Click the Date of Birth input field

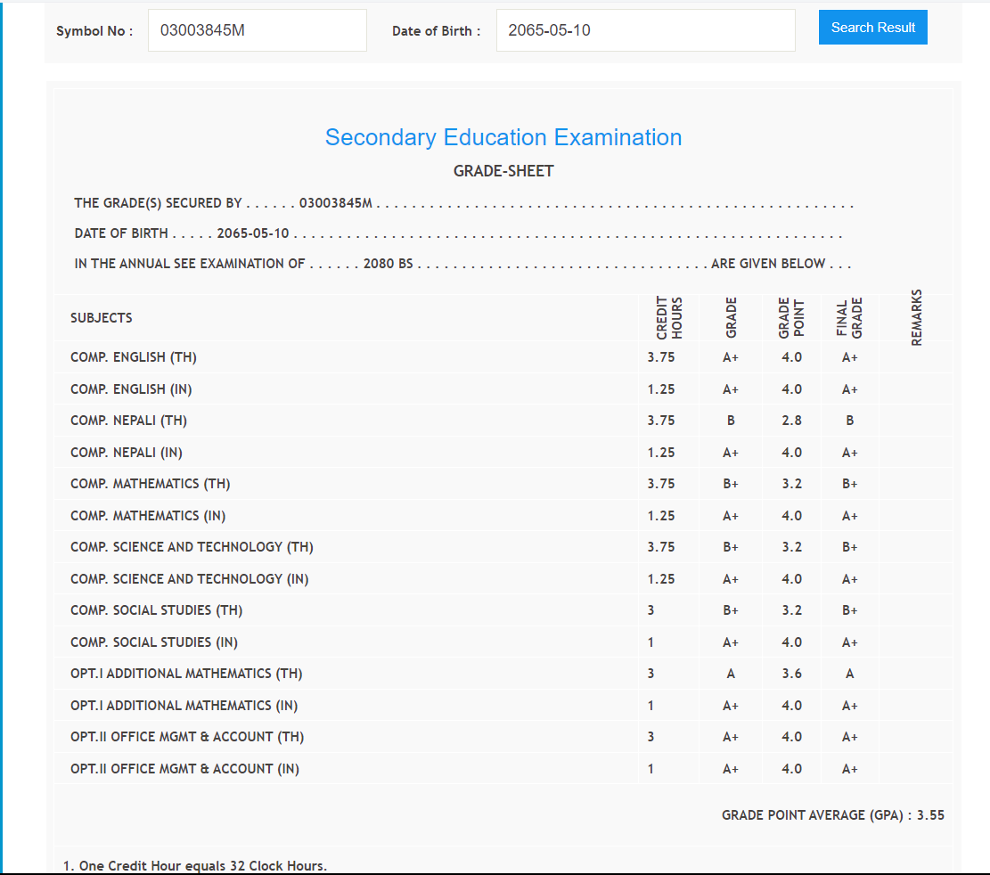coord(645,30)
